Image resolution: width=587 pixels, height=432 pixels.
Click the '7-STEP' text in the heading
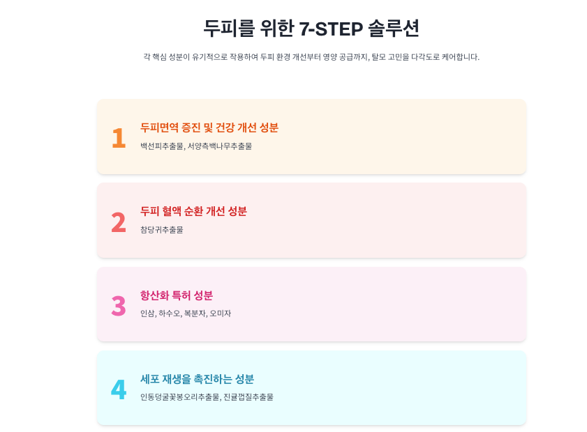point(330,29)
